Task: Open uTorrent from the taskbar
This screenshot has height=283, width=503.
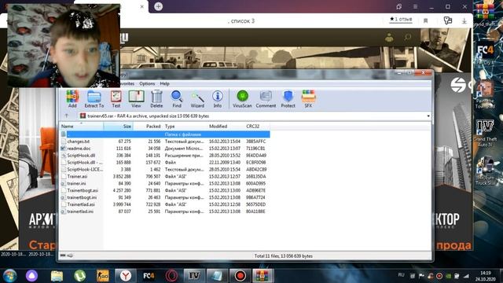Action: (79, 276)
